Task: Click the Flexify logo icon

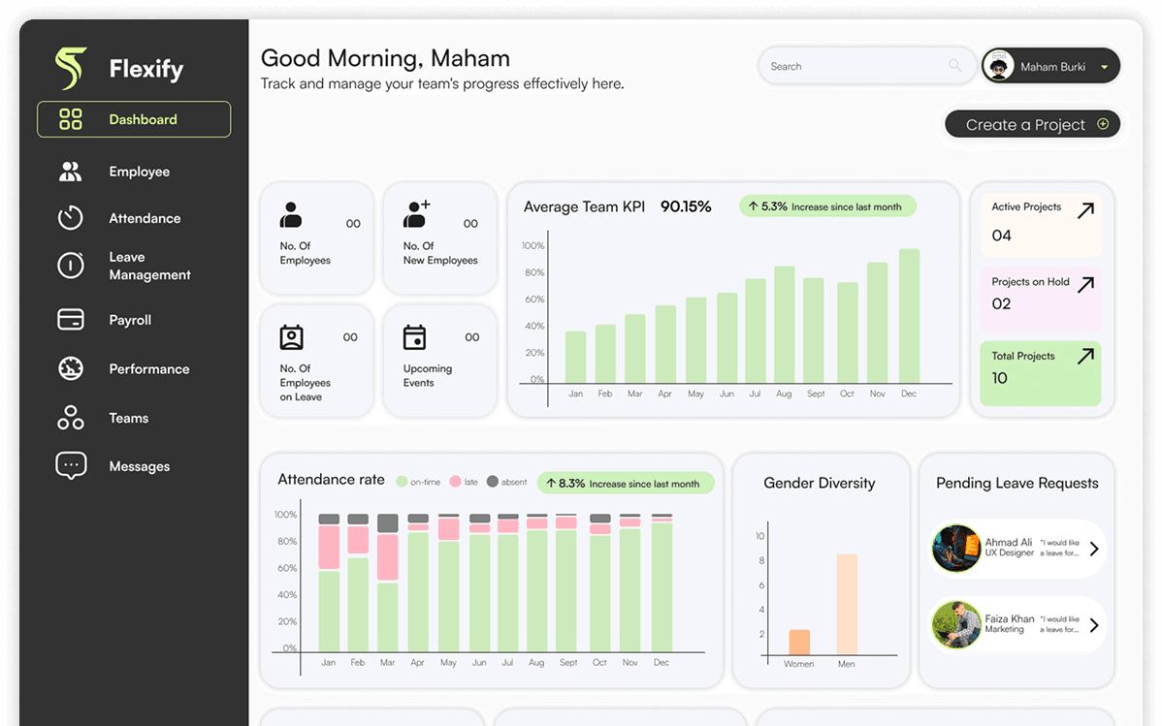Action: click(69, 68)
